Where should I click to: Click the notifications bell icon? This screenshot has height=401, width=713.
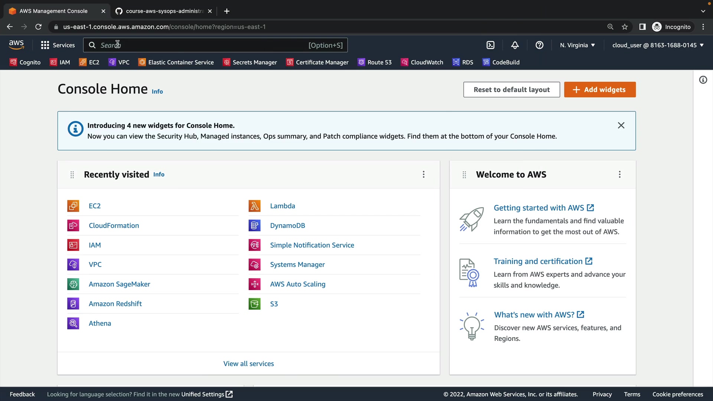tap(515, 45)
